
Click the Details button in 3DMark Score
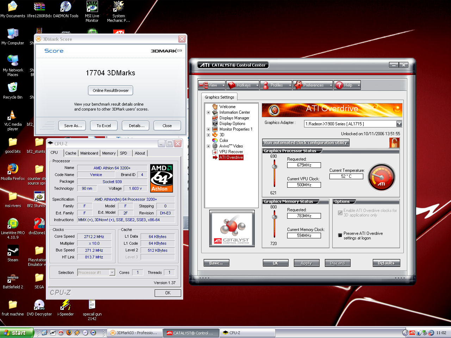tap(136, 126)
